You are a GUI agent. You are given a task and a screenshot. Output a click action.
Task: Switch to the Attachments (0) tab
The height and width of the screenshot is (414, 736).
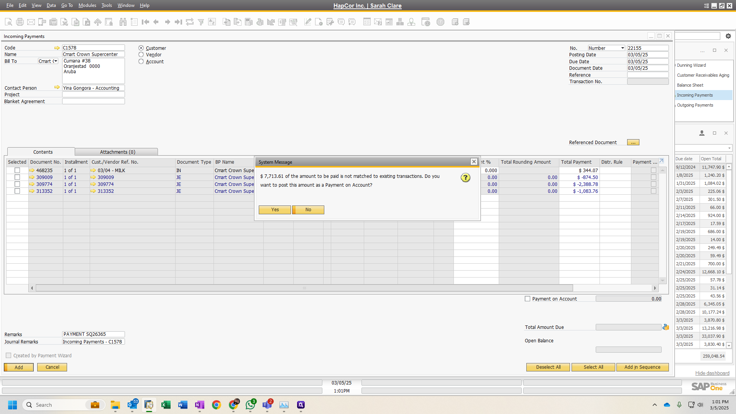[117, 152]
